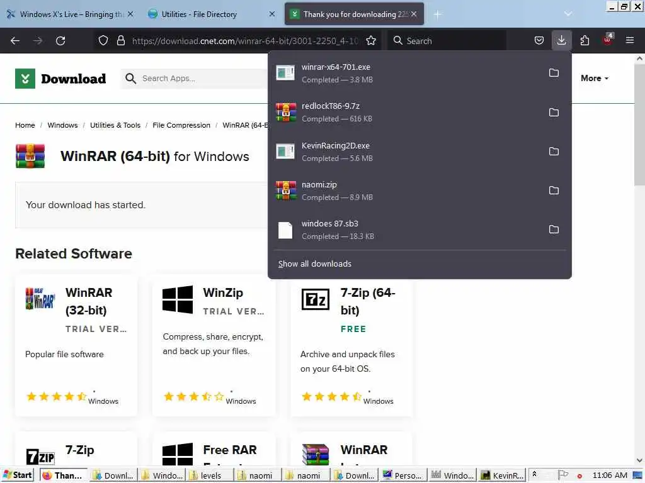Open WinRAR (32-bit) title link
The image size is (645, 483).
tap(89, 301)
